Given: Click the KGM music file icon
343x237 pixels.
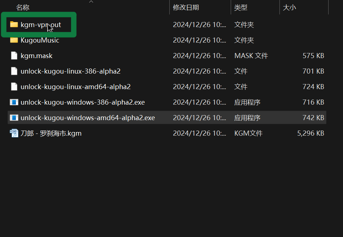Looking at the screenshot, I should [14, 133].
